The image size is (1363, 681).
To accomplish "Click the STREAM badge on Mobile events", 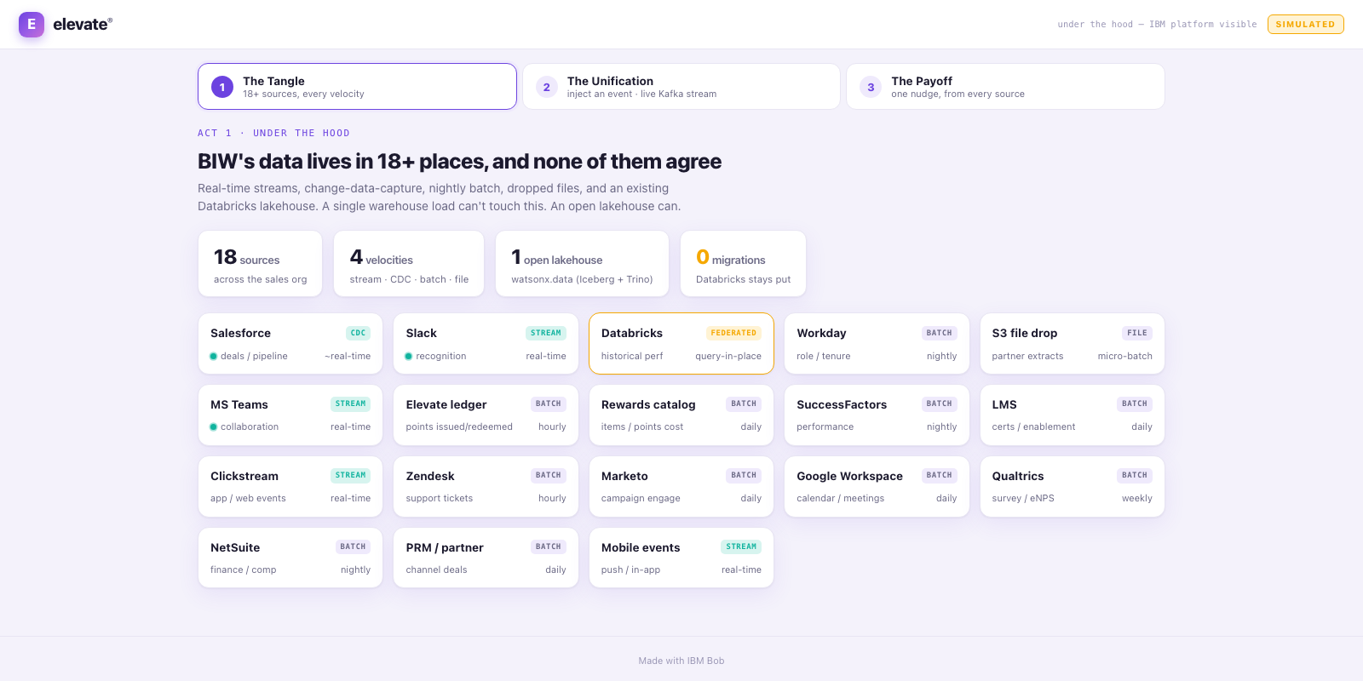I will [x=741, y=547].
